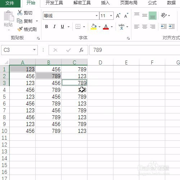This screenshot has height=180, width=180.
Task: Click the wén phonetic guide icon
Action: coord(121,27)
